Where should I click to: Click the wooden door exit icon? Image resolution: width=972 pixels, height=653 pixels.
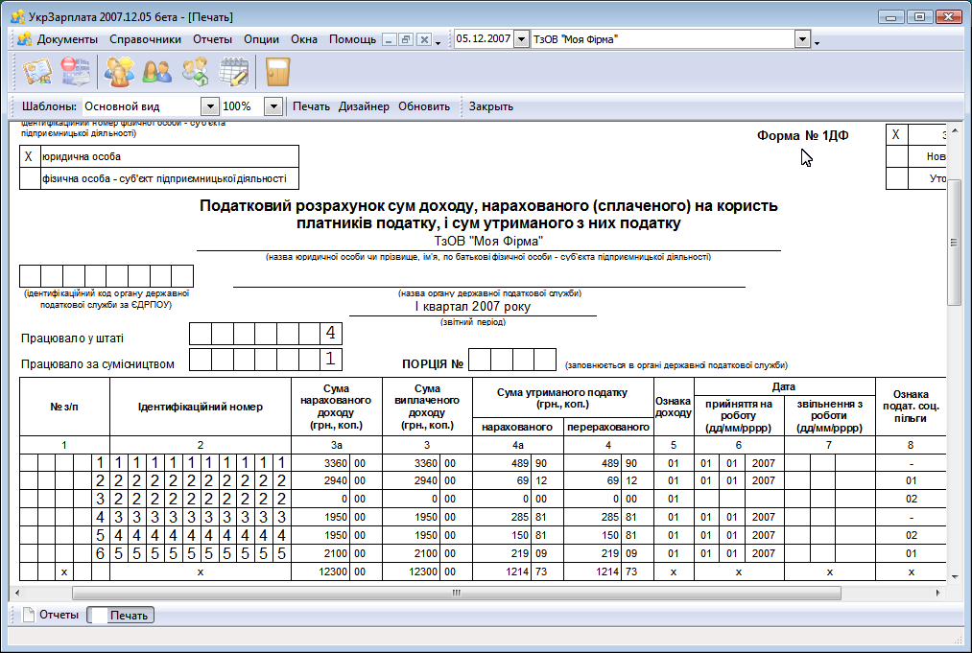(278, 72)
